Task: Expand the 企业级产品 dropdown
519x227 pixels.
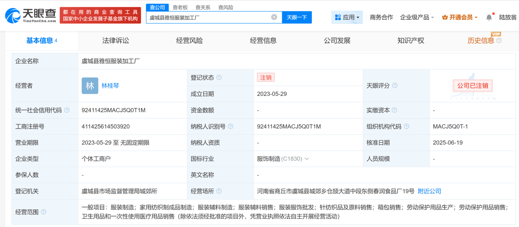Action: (417, 17)
